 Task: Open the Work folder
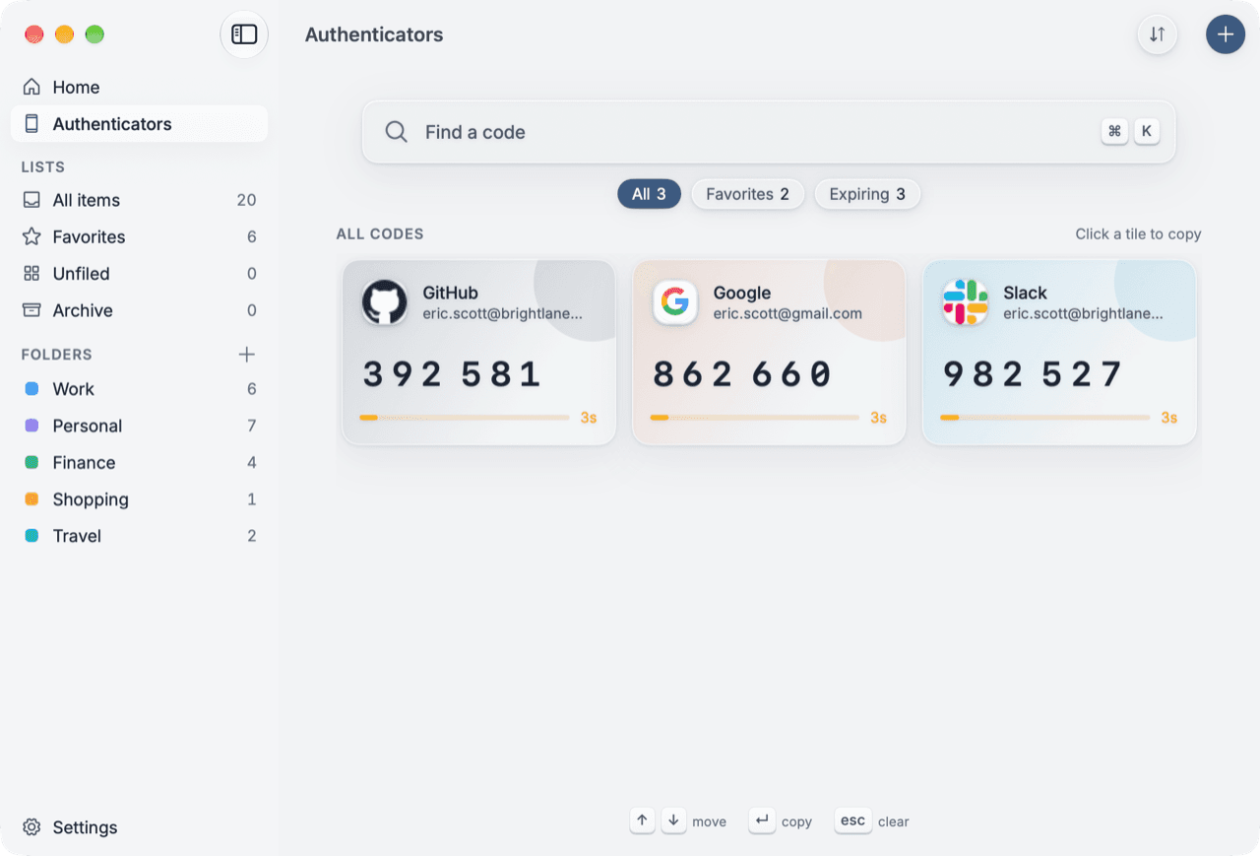(139, 389)
